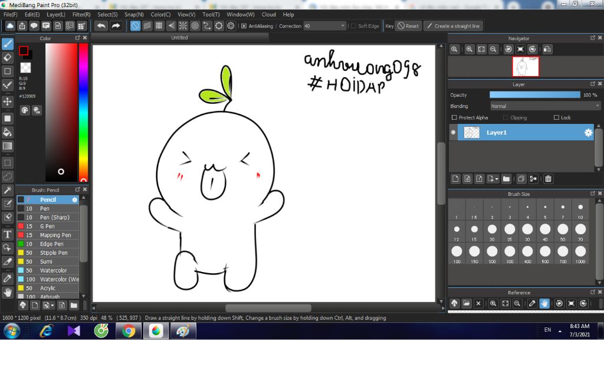Expand the add-layer dropdown arrow
The width and height of the screenshot is (604, 390).
pos(497,179)
